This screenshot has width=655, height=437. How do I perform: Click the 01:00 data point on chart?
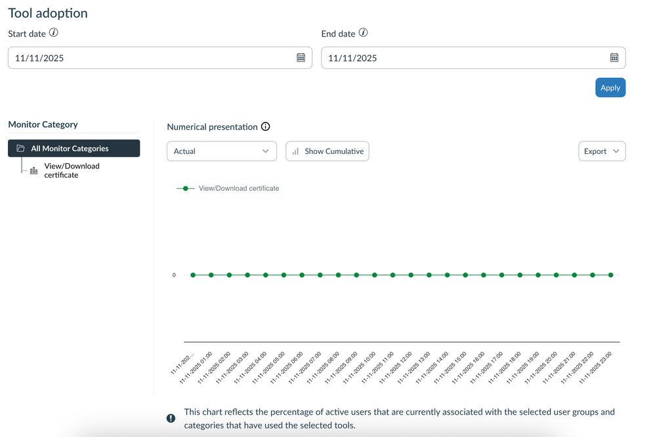pos(211,275)
